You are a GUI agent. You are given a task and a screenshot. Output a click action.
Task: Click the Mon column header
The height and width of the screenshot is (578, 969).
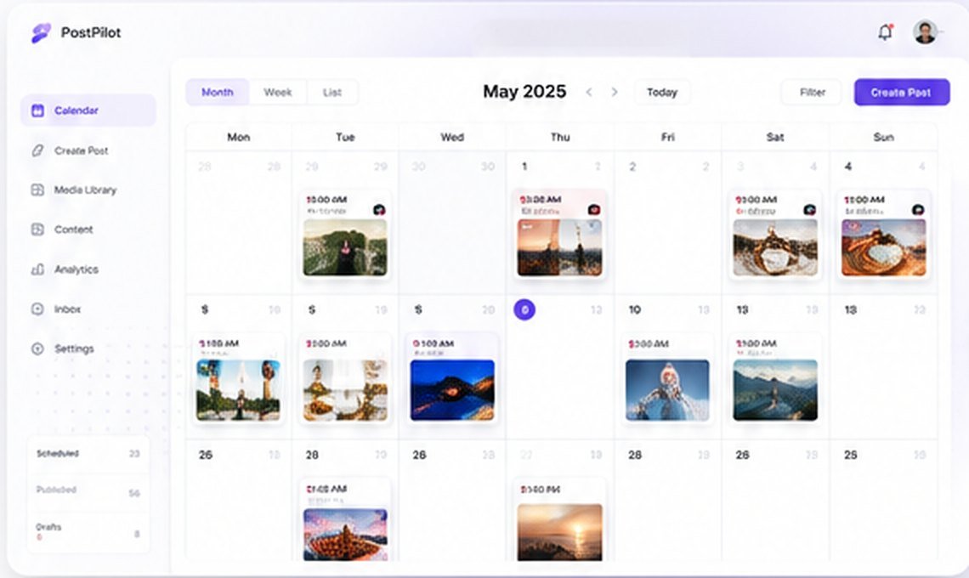(239, 137)
